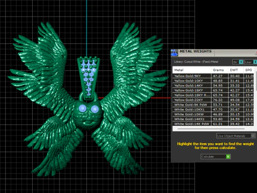Select the White Gold:9K PdW row
Viewport: 257px width, 193px height.
pos(213,105)
